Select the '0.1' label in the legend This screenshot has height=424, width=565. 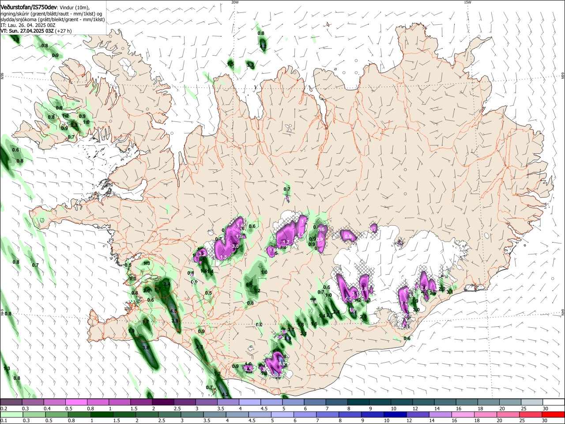[4, 421]
